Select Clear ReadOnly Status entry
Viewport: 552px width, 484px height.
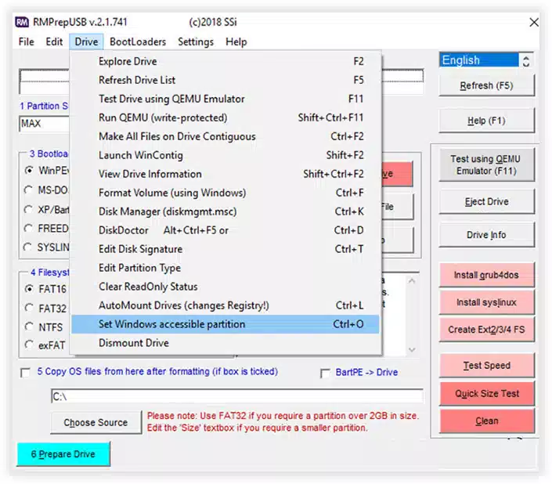click(x=225, y=287)
